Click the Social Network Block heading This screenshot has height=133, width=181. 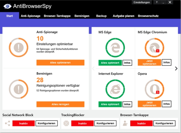click(18, 115)
